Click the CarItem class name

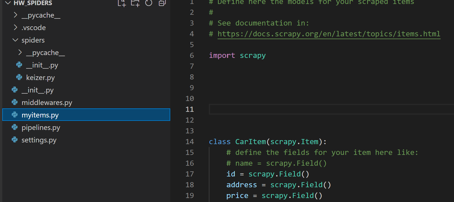251,142
